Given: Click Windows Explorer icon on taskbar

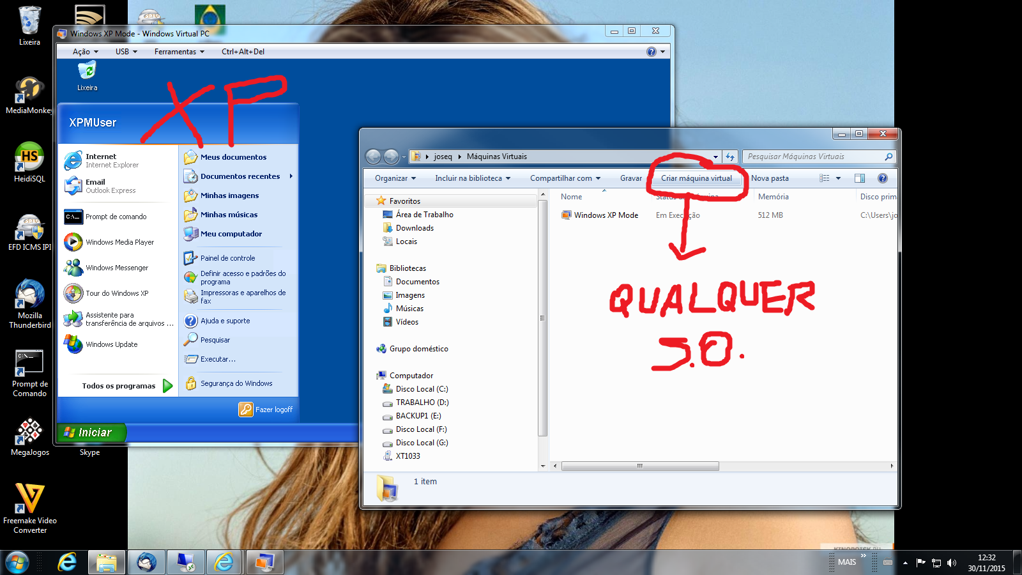Looking at the screenshot, I should click(107, 562).
